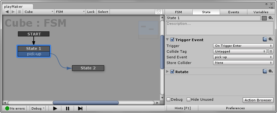Step one frame forward
This screenshot has height=113, width=277.
(80, 108)
